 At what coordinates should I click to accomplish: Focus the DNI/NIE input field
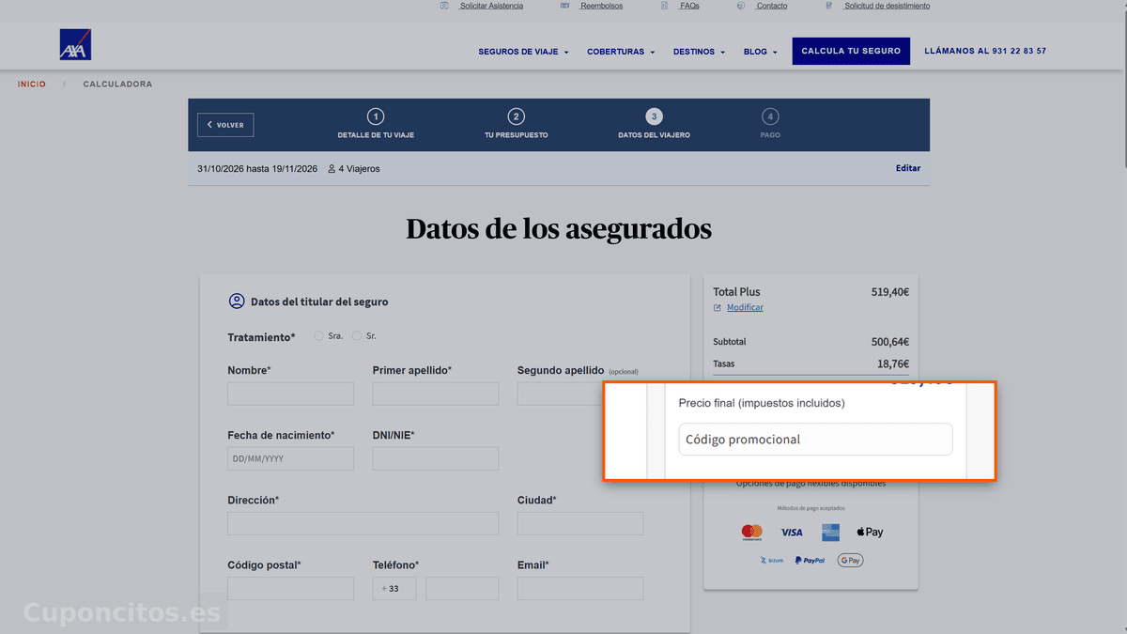[436, 458]
